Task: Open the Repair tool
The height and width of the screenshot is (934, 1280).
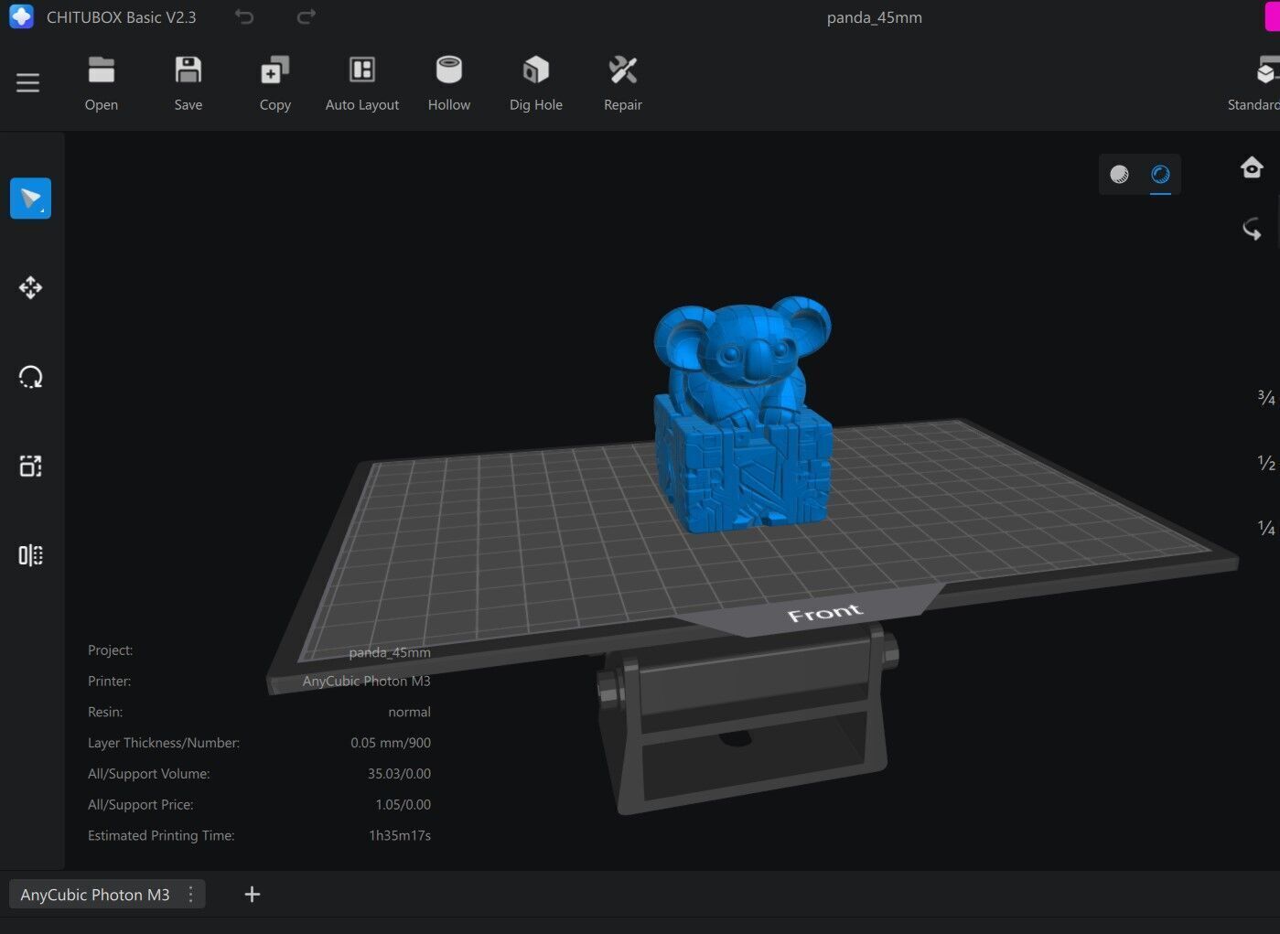Action: [623, 83]
